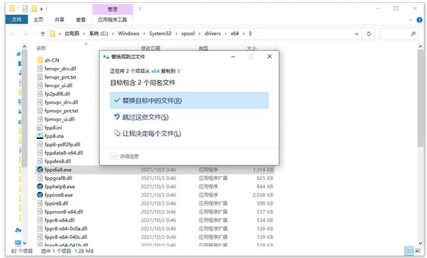427x258 pixels.
Task: Click the new folder quick access icon
Action: [x=34, y=9]
